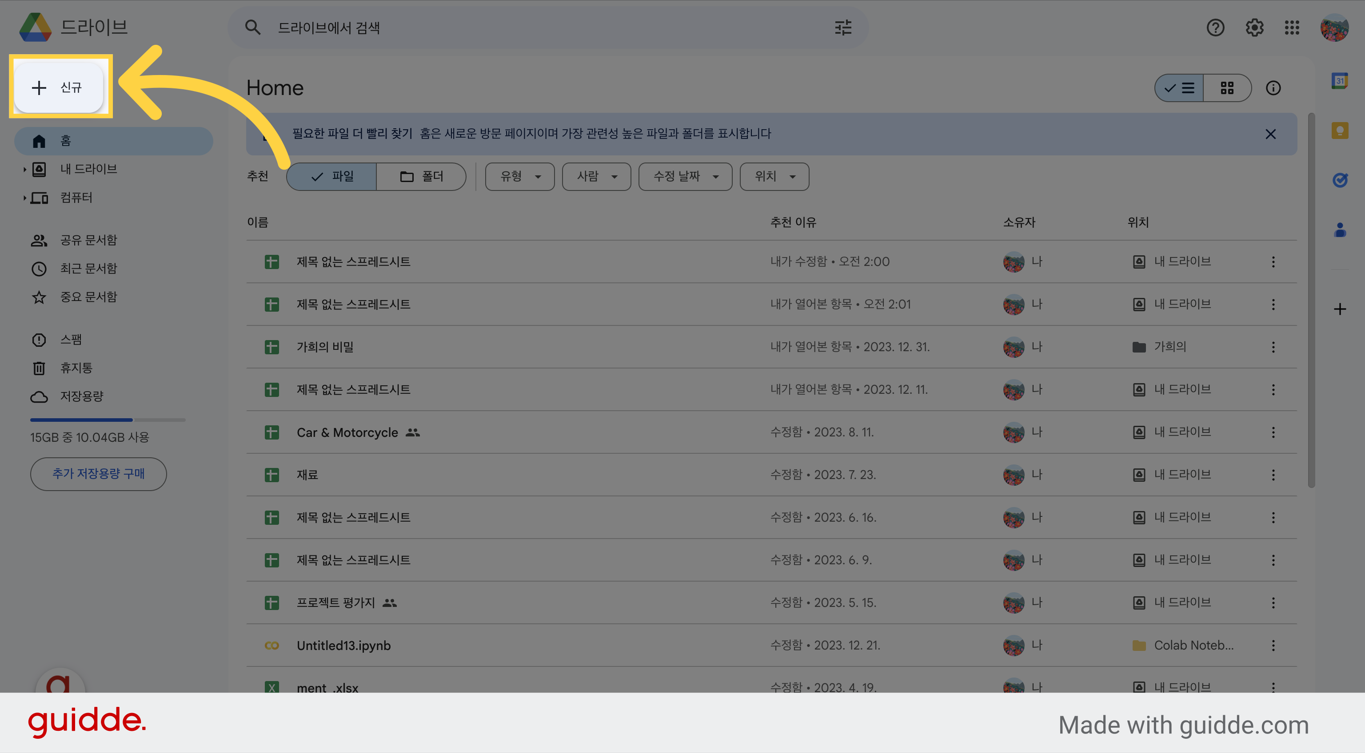Expand the 내 드라이브 tree arrow

coord(24,170)
